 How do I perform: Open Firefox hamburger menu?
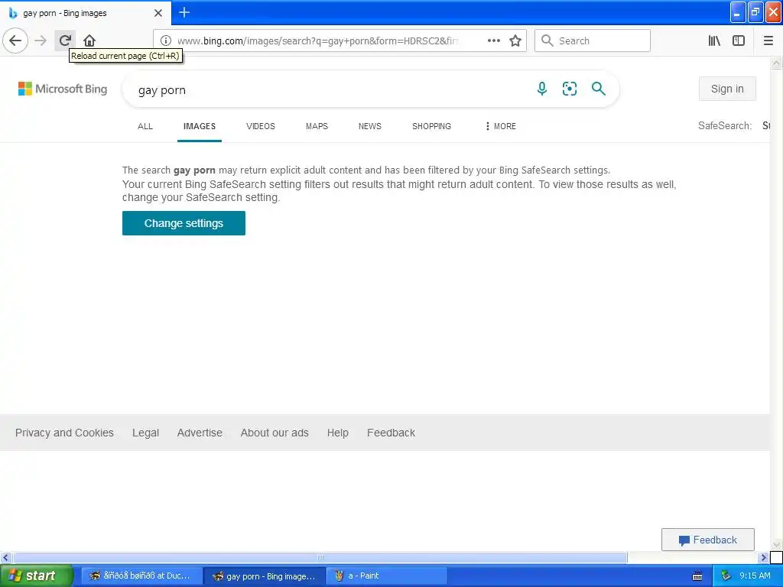coord(768,41)
